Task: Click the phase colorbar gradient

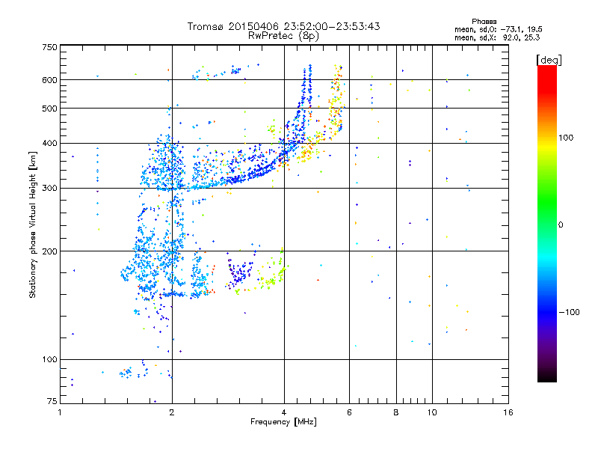Action: point(547,223)
